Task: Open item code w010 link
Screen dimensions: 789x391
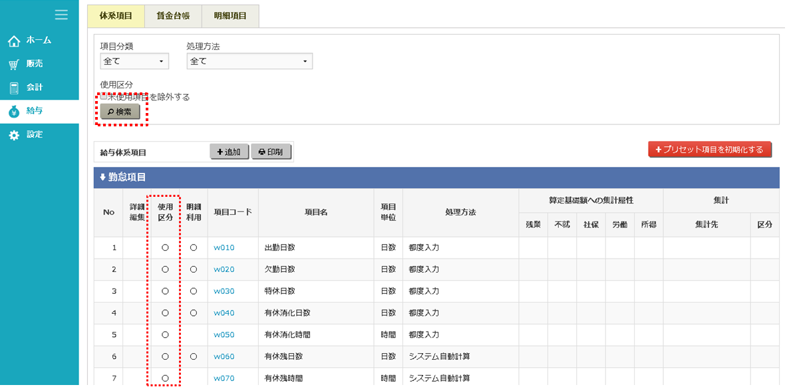Action: 224,248
